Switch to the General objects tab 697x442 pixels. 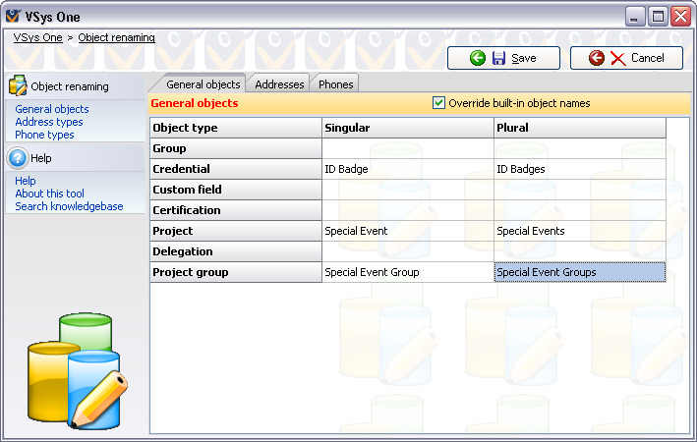pos(203,83)
